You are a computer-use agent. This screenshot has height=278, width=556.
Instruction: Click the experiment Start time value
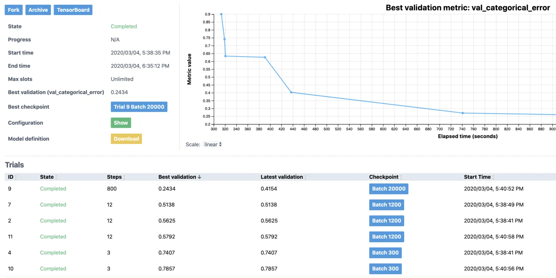[140, 53]
